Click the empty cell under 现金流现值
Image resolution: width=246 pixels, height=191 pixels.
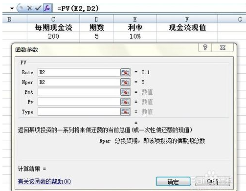point(187,36)
